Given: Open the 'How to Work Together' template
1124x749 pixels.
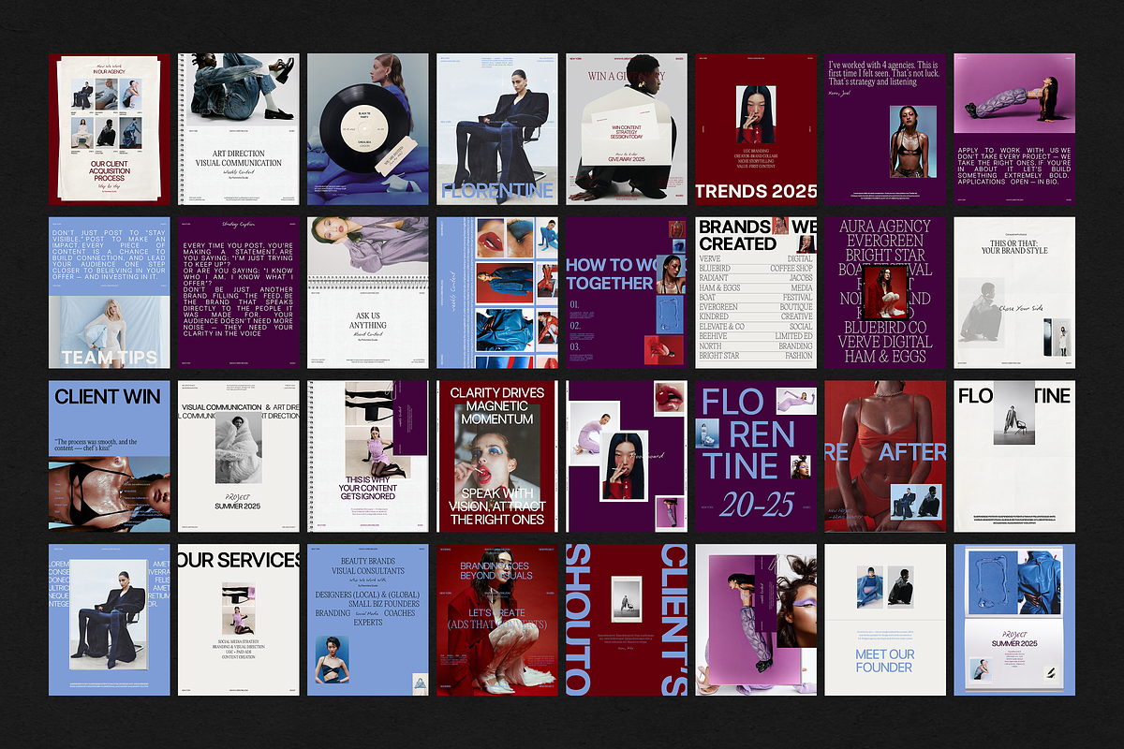Looking at the screenshot, I should pyautogui.click(x=627, y=293).
